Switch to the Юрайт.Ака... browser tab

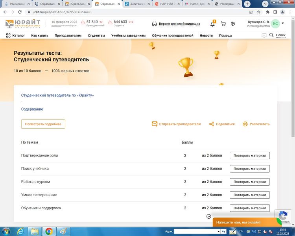point(77,4)
